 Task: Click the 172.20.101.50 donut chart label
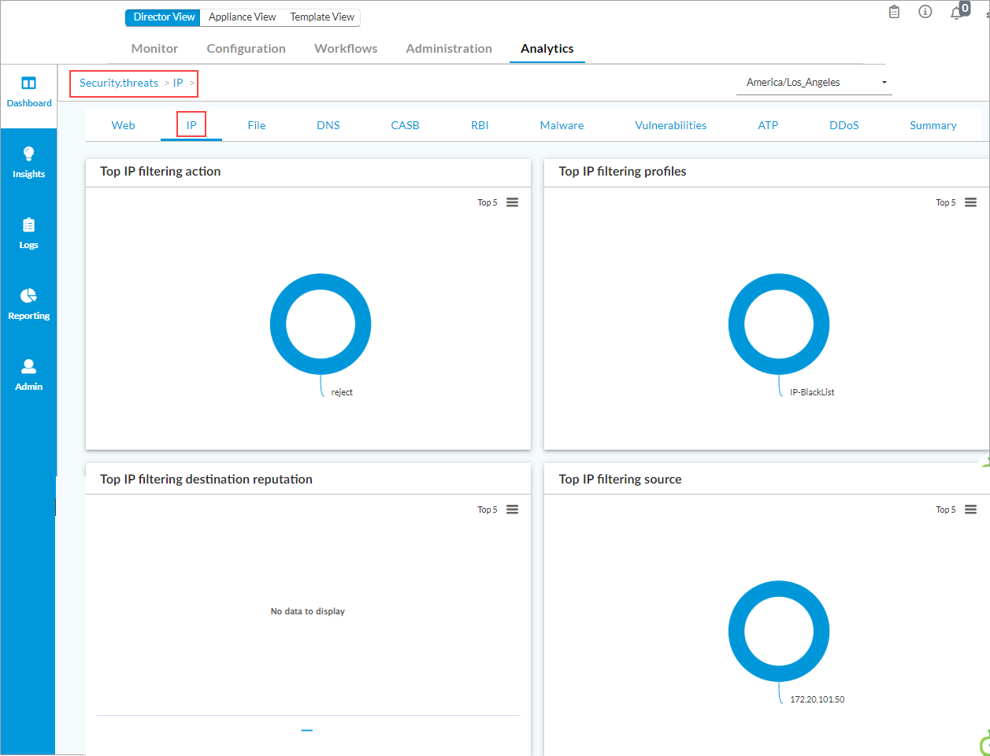coord(817,699)
